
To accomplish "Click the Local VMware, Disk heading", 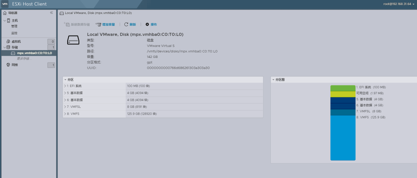I will [135, 35].
